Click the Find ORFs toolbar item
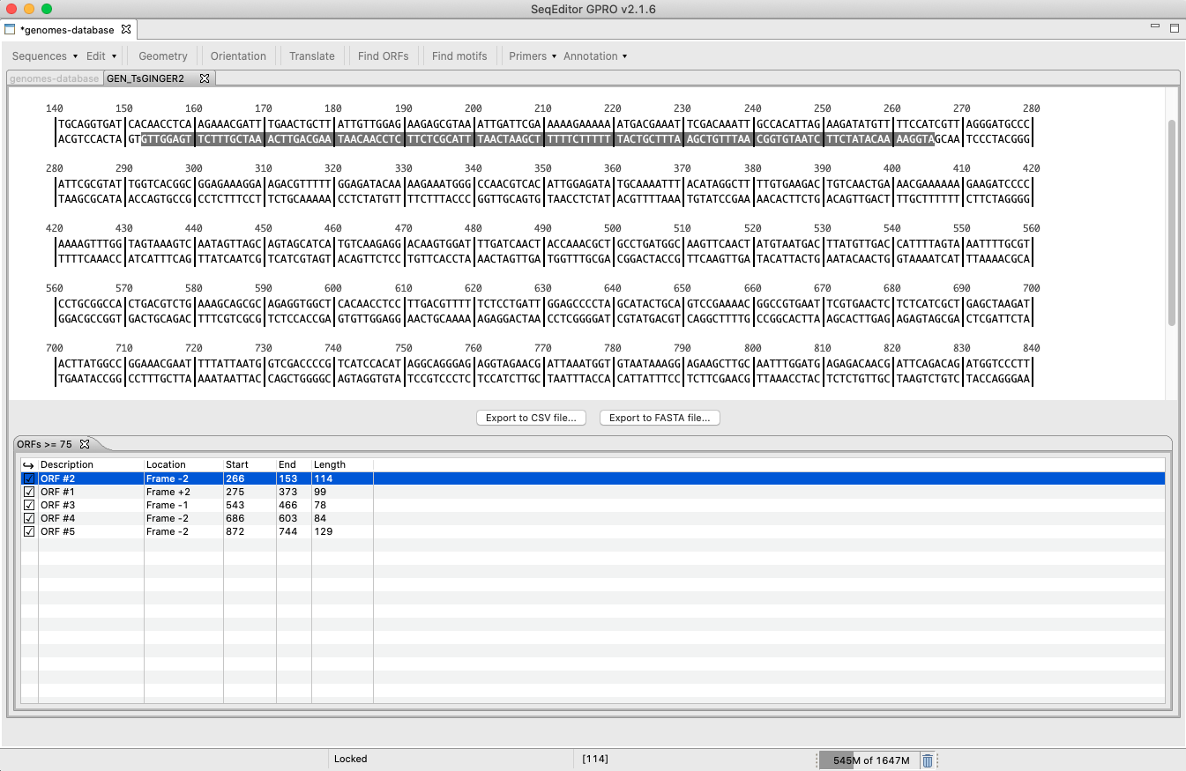The width and height of the screenshot is (1186, 771). [383, 56]
